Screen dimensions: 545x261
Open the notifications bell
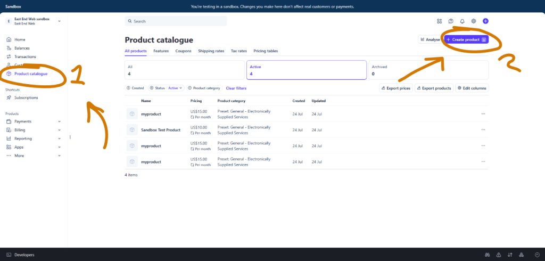pos(463,21)
